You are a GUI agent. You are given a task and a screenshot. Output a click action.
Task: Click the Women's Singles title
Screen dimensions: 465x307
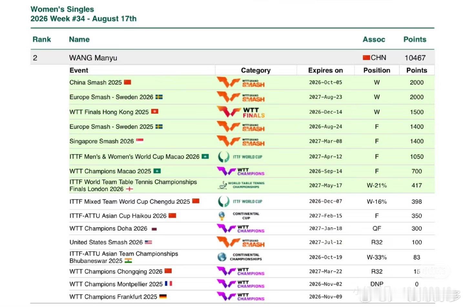62,9
